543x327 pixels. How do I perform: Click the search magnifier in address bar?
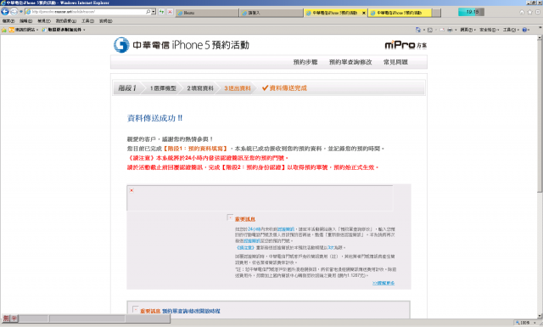click(x=148, y=12)
